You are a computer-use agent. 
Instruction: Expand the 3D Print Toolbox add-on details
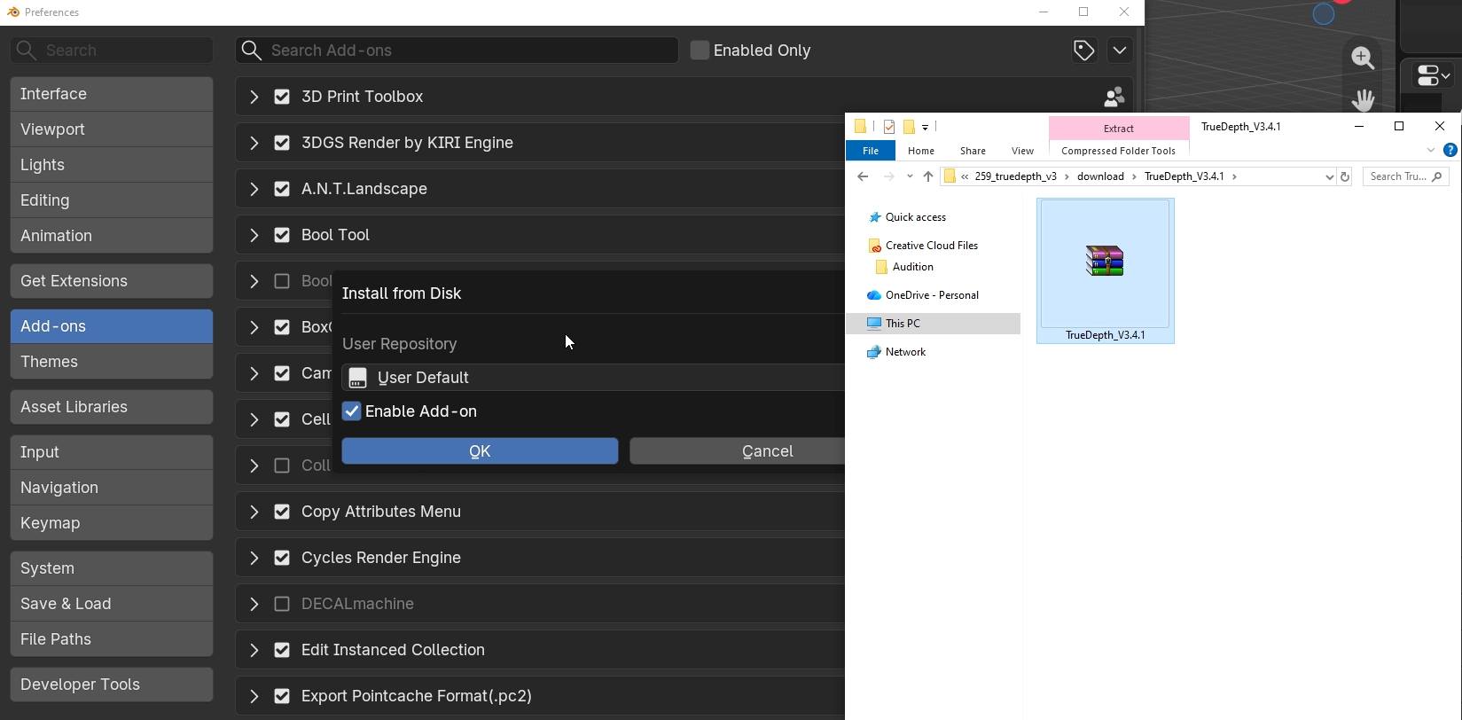coord(254,97)
